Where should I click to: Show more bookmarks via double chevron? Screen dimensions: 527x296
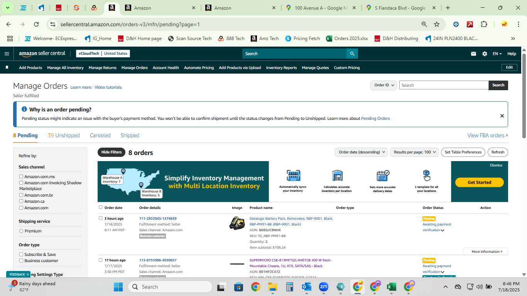coord(513,39)
